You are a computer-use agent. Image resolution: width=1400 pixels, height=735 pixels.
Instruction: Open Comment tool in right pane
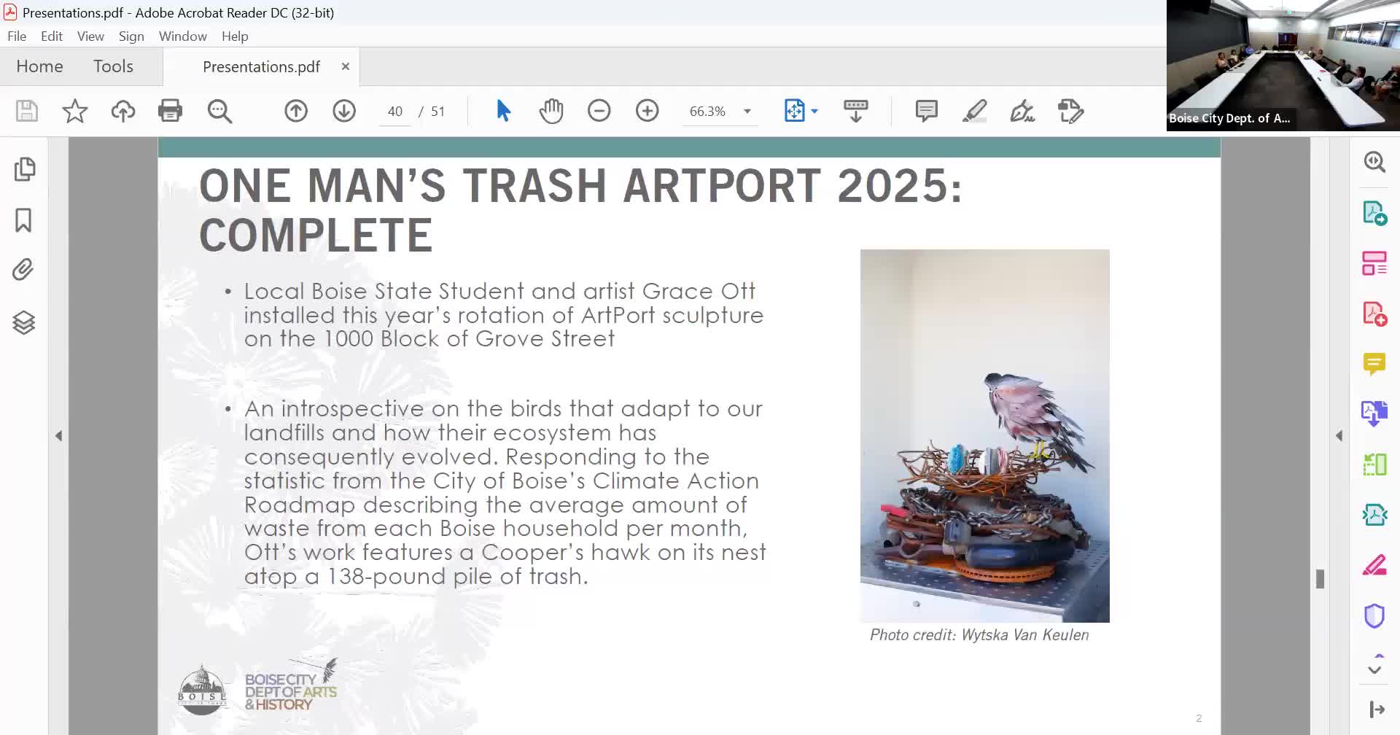pos(1374,363)
